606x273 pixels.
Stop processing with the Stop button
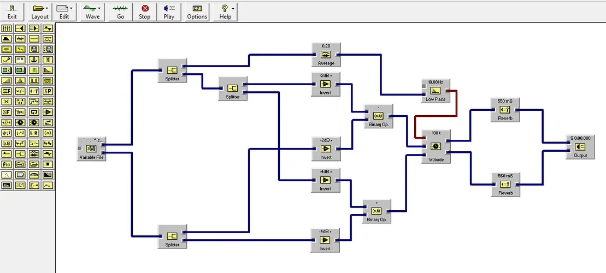(x=145, y=12)
